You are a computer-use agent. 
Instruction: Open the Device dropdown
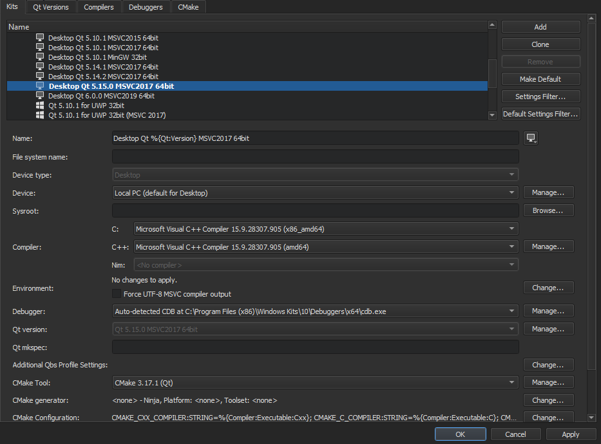[x=315, y=193]
